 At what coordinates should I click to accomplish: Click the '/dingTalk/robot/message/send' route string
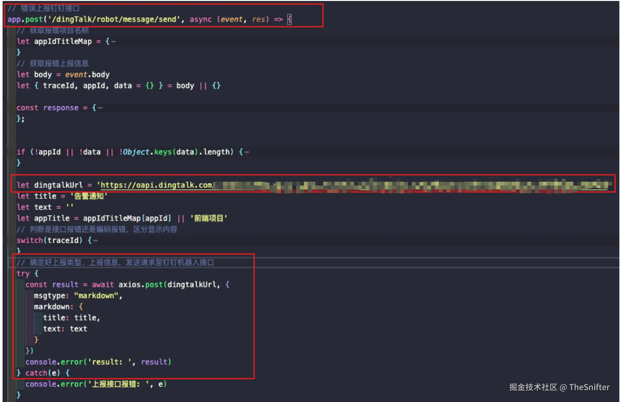click(x=114, y=20)
